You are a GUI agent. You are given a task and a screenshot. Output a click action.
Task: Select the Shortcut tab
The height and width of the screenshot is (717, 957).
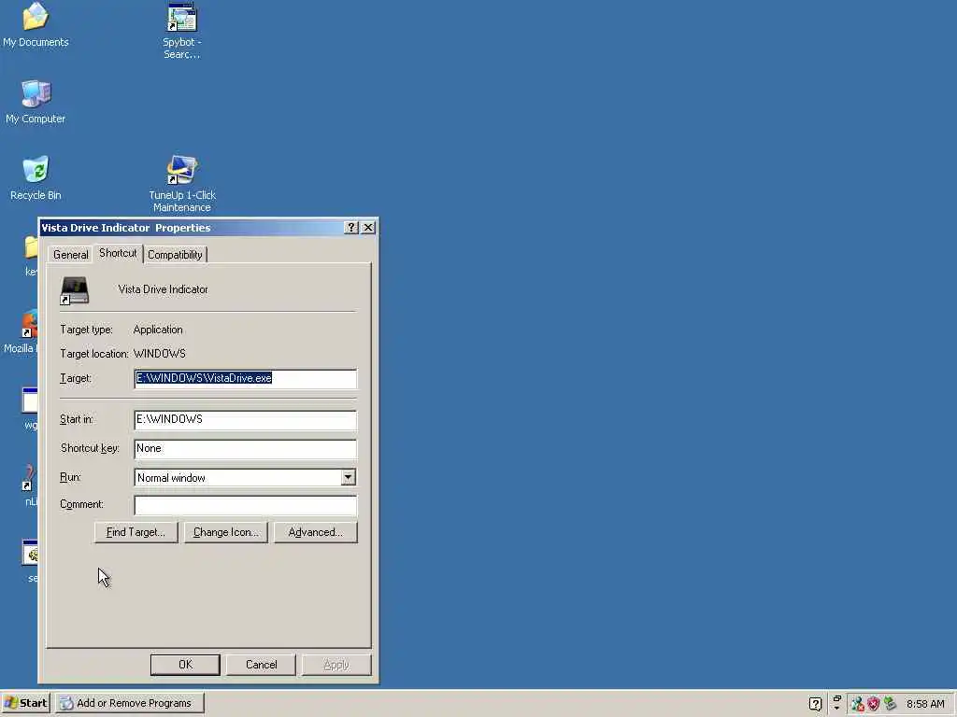click(118, 253)
